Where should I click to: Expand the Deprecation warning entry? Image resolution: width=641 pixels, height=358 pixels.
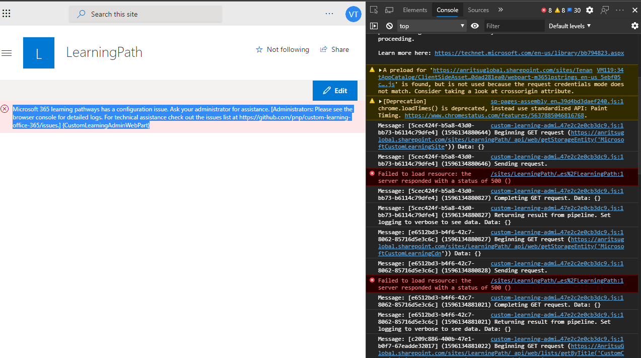tap(379, 101)
